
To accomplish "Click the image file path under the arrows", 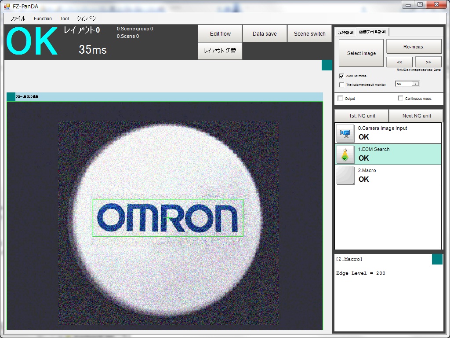I will click(x=418, y=70).
